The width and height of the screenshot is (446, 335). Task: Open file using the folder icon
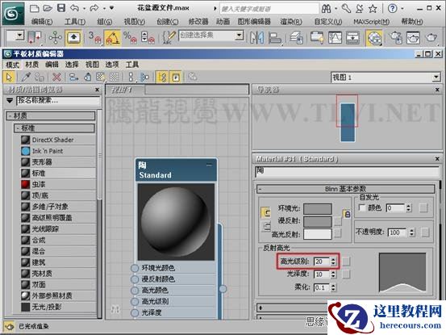pyautogui.click(x=48, y=9)
